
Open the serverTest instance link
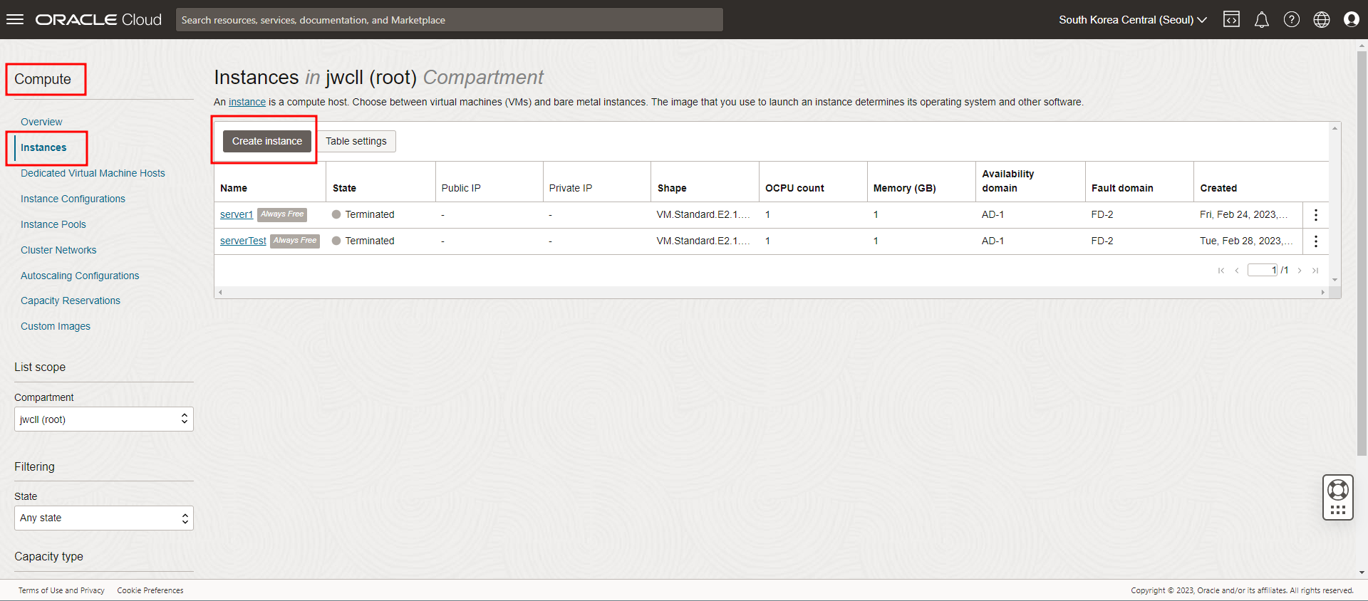pos(243,241)
